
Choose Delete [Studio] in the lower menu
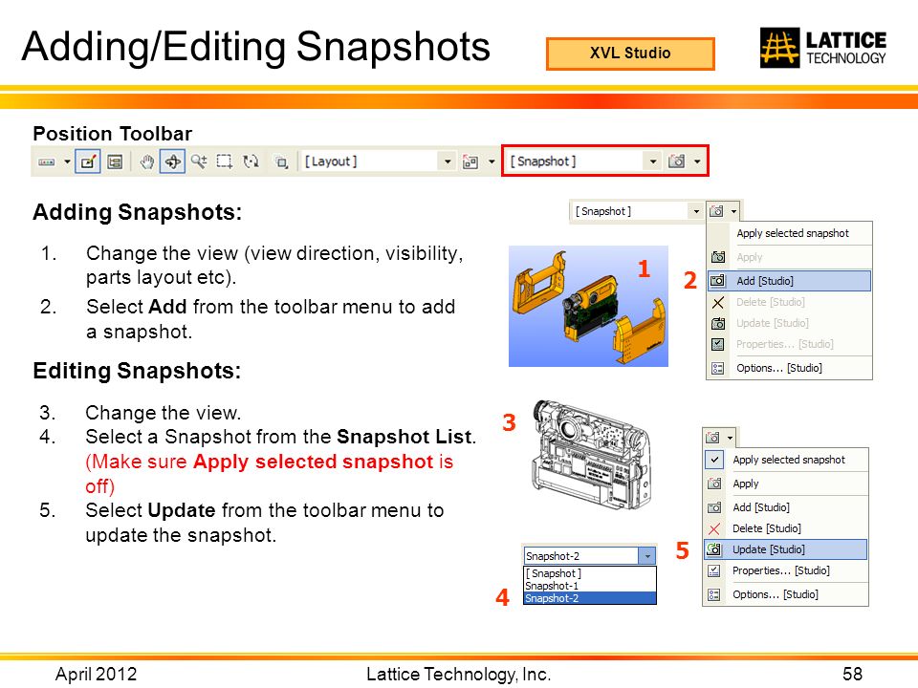coord(786,528)
